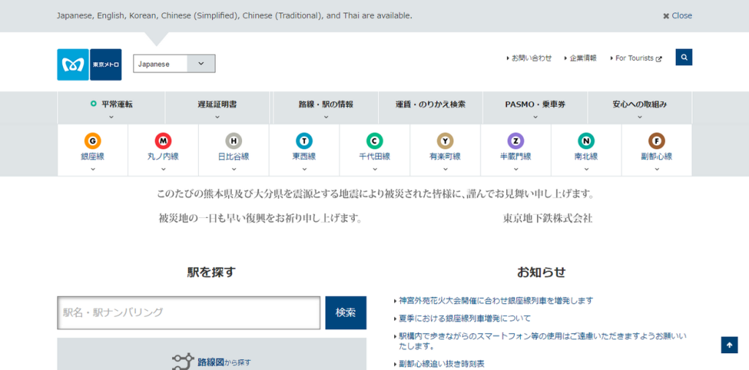Close the language availability banner

click(x=677, y=15)
